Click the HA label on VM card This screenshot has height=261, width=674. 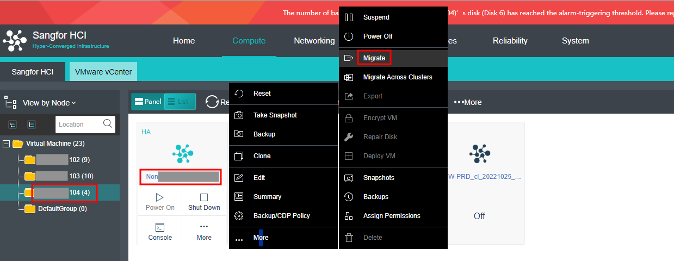(146, 132)
